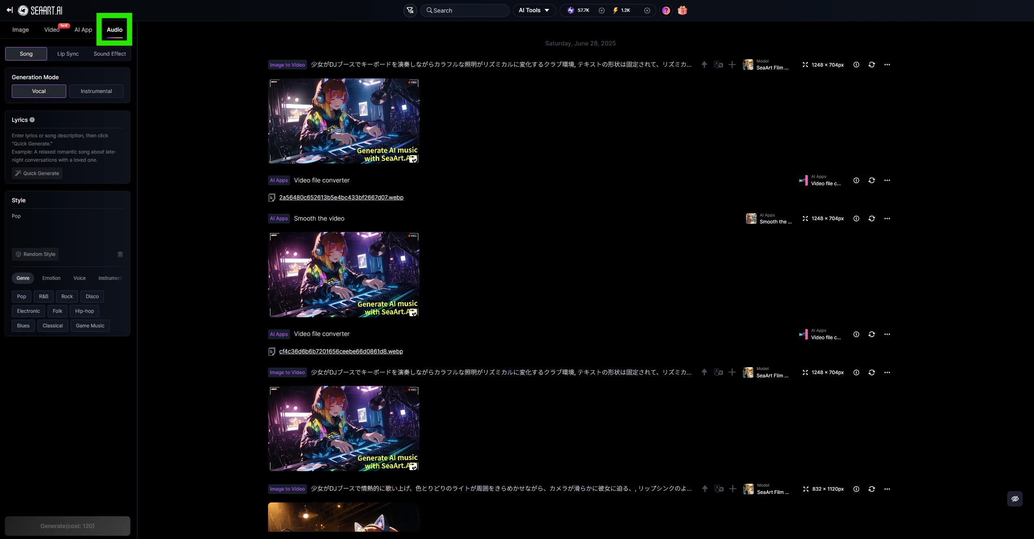The height and width of the screenshot is (539, 1034).
Task: Click the purple help question mark icon
Action: pyautogui.click(x=666, y=10)
